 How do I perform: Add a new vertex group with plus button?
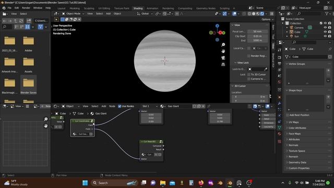pos(328,70)
